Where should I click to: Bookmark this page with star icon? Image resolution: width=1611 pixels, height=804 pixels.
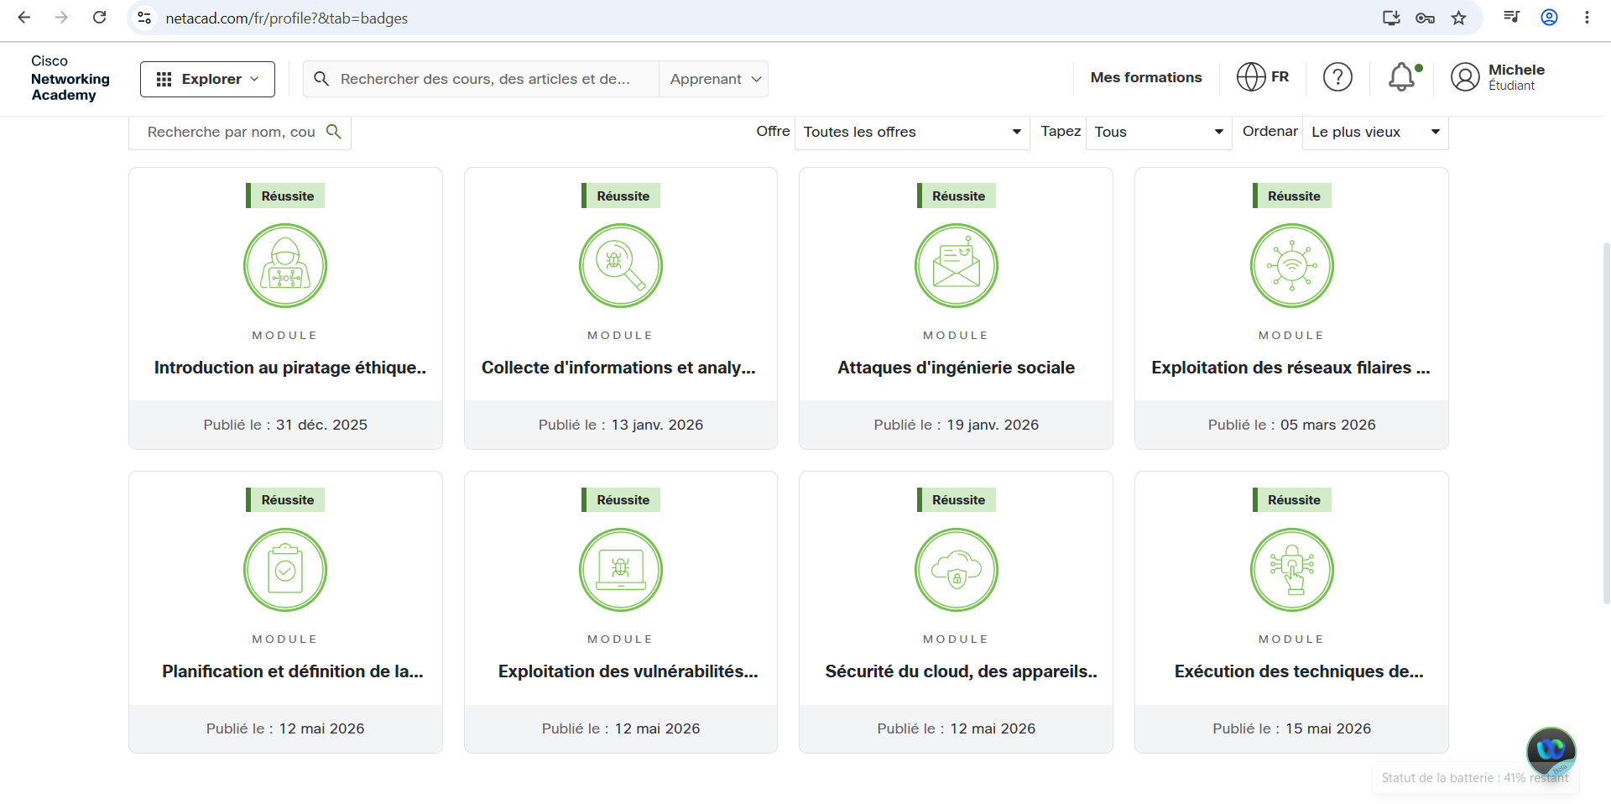pos(1459,18)
